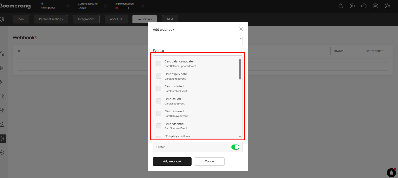Open the dollar billing icon in sidebar
The image size is (398, 178).
[2, 153]
